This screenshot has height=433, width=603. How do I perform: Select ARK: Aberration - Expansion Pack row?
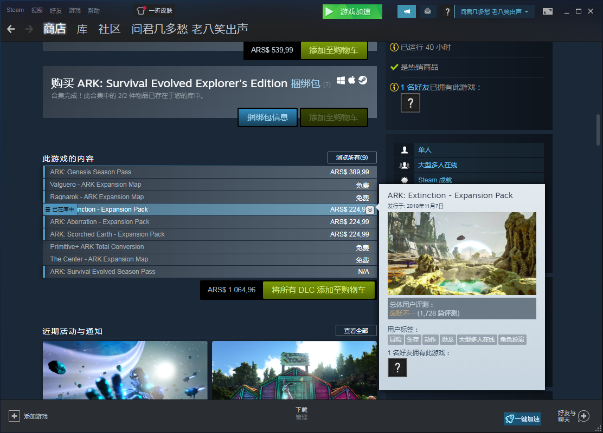point(210,222)
